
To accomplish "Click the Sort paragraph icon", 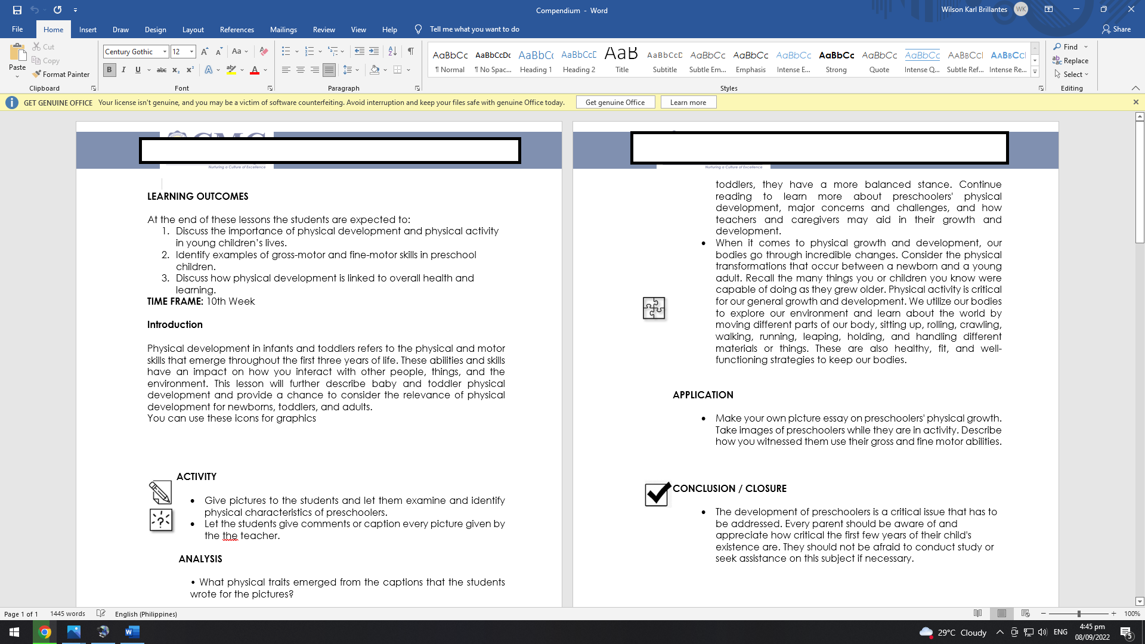I will 392,52.
